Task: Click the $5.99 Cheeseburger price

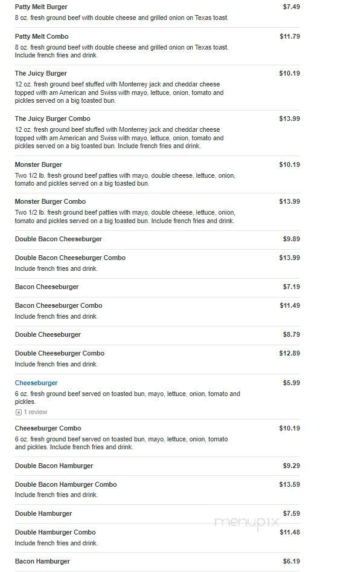Action: pyautogui.click(x=291, y=383)
